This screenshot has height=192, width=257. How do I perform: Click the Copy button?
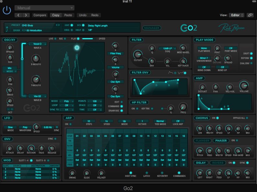[x=56, y=15]
